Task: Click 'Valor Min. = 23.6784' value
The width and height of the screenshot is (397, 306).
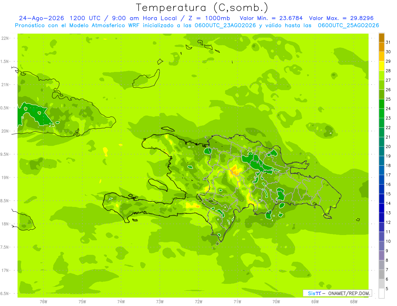Action: coord(272,18)
